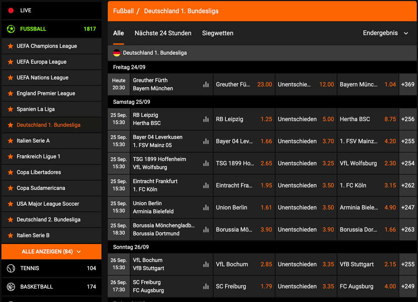
Task: Expand +369 more markets for Fürth match
Action: tap(408, 84)
